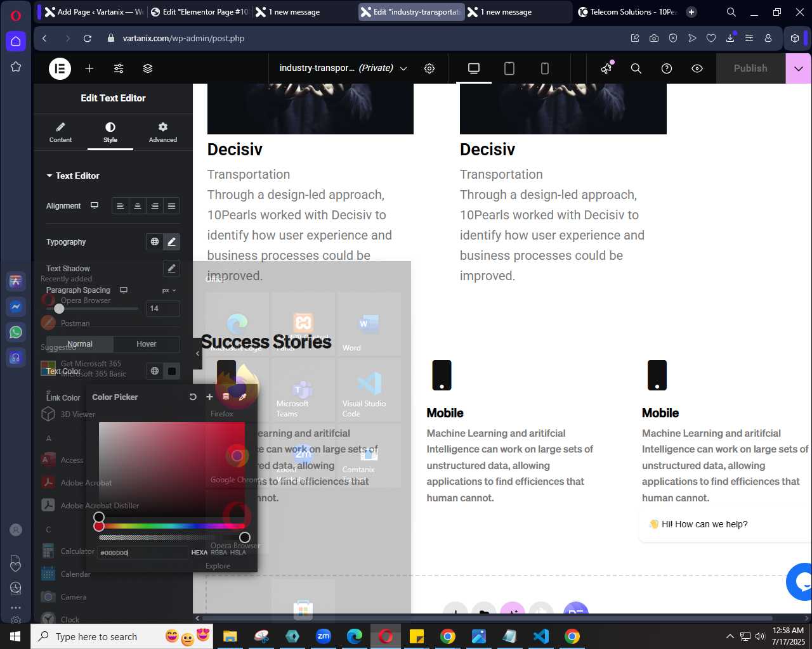Click Typography global fonts globe icon
Screen dimensions: 812x649
155,241
